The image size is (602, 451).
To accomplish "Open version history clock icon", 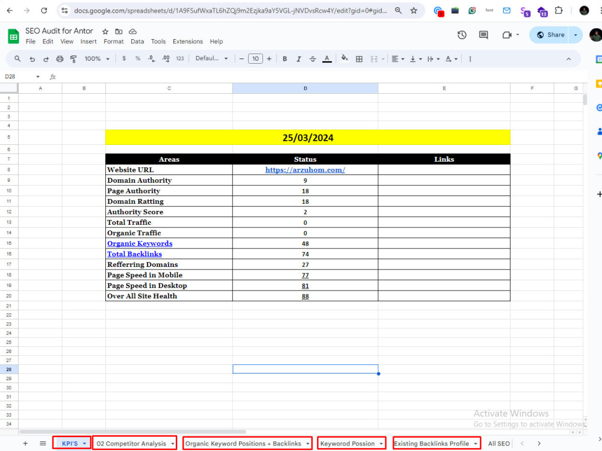I will point(462,35).
